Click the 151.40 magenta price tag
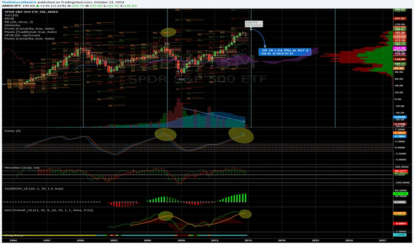414x244 pixels. (x=400, y=48)
